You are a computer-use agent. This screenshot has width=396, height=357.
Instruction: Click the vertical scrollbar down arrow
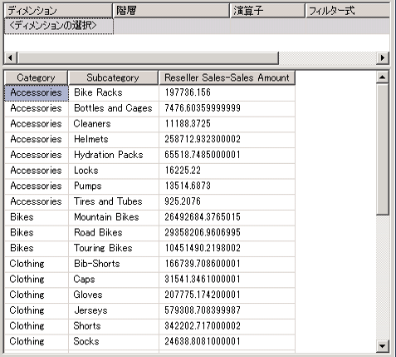click(x=383, y=345)
